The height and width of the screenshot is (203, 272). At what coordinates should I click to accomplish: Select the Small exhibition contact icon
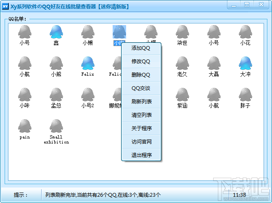click(x=56, y=126)
